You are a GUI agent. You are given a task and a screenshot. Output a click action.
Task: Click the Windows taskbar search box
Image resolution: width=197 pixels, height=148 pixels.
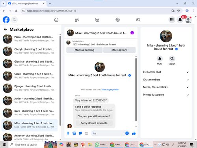pos(26,145)
